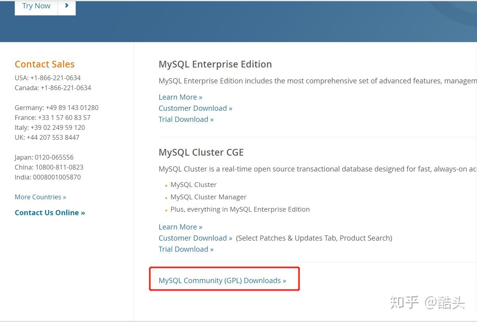The image size is (477, 322).
Task: Open Customer Download for Enterprise Edition
Action: [x=195, y=108]
